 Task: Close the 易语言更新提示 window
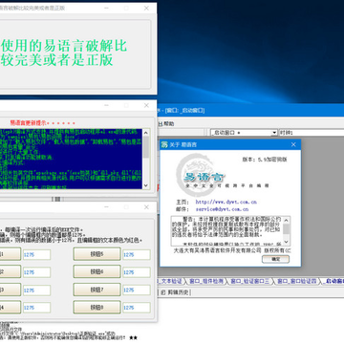pyautogui.click(x=146, y=105)
